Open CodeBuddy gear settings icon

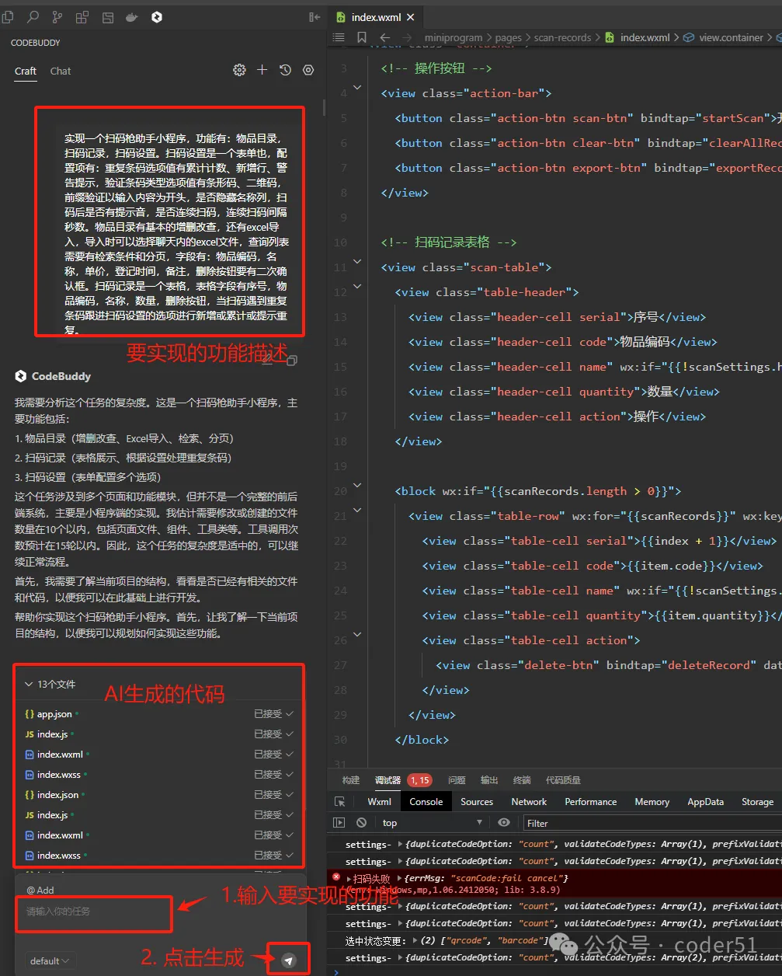click(x=239, y=70)
